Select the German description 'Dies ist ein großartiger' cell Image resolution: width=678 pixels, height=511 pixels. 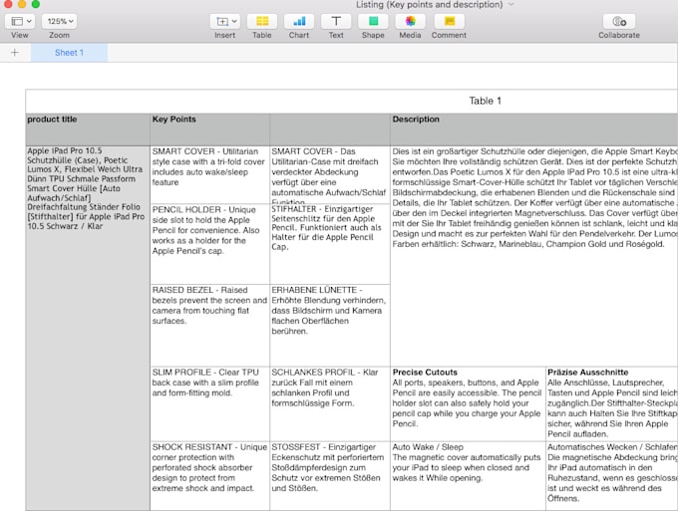pyautogui.click(x=534, y=256)
